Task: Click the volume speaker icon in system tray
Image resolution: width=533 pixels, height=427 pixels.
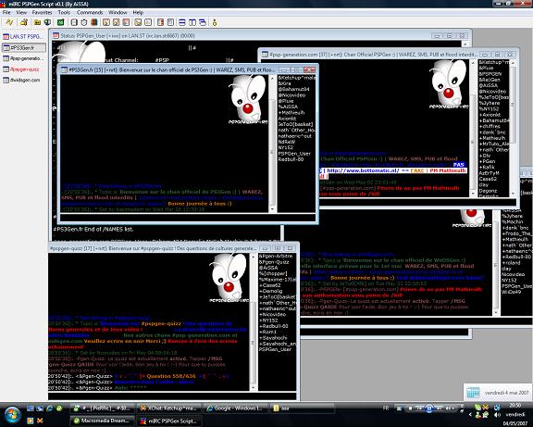Action: (497, 415)
